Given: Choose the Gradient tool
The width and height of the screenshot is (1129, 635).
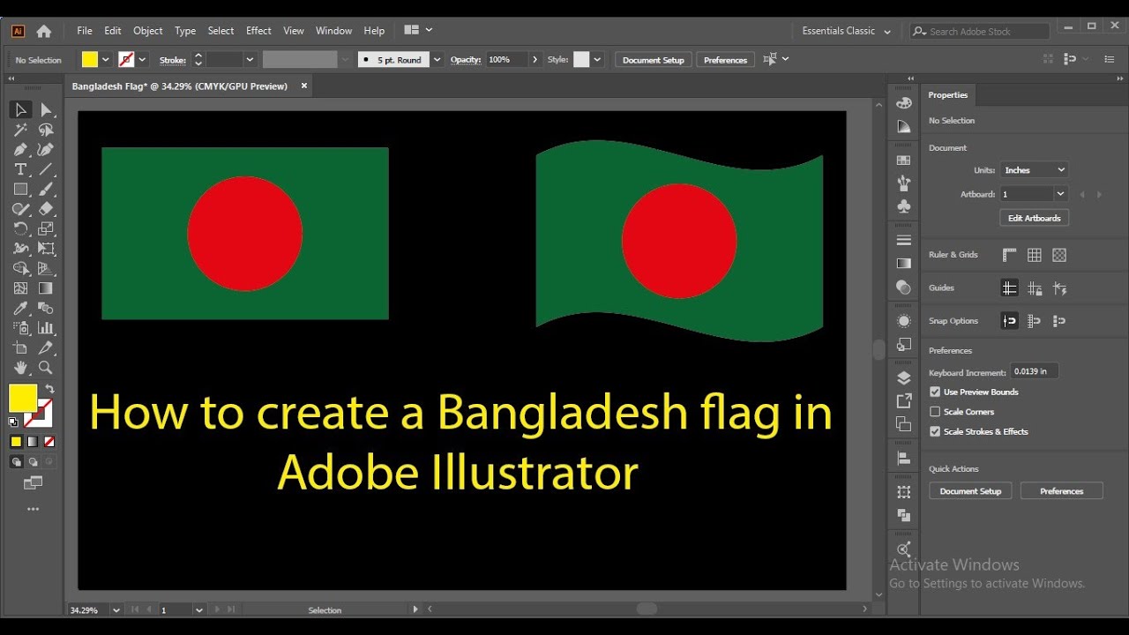Looking at the screenshot, I should 46,288.
